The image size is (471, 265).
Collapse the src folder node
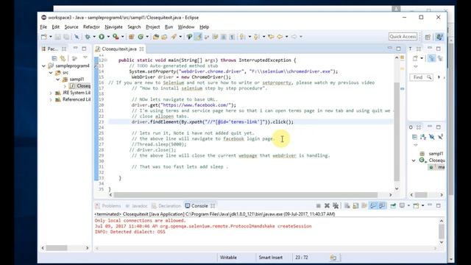tap(51, 72)
